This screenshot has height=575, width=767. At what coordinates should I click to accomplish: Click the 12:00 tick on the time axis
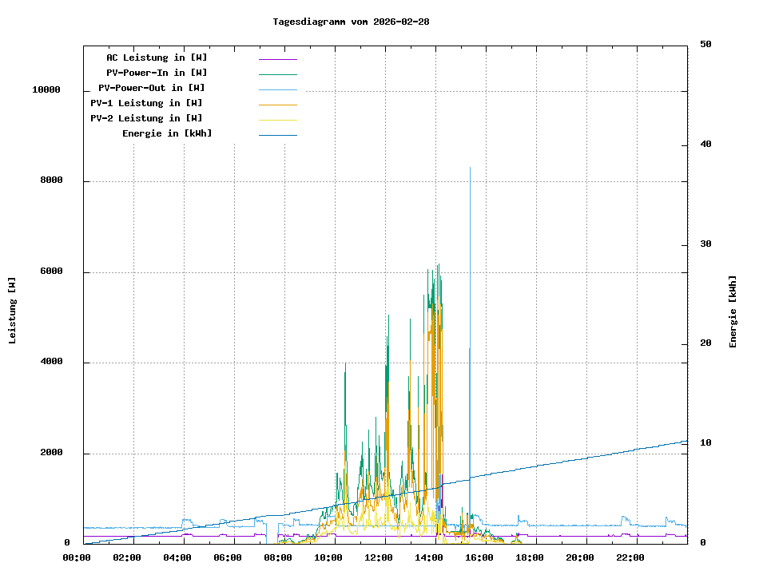(x=385, y=557)
